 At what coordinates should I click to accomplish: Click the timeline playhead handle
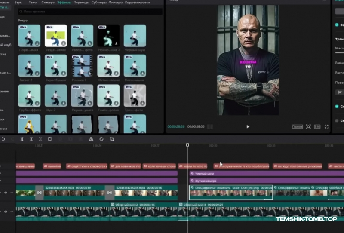point(187,145)
